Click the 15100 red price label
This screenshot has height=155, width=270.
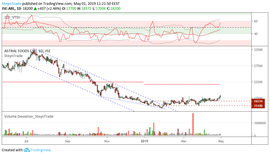pyautogui.click(x=258, y=106)
